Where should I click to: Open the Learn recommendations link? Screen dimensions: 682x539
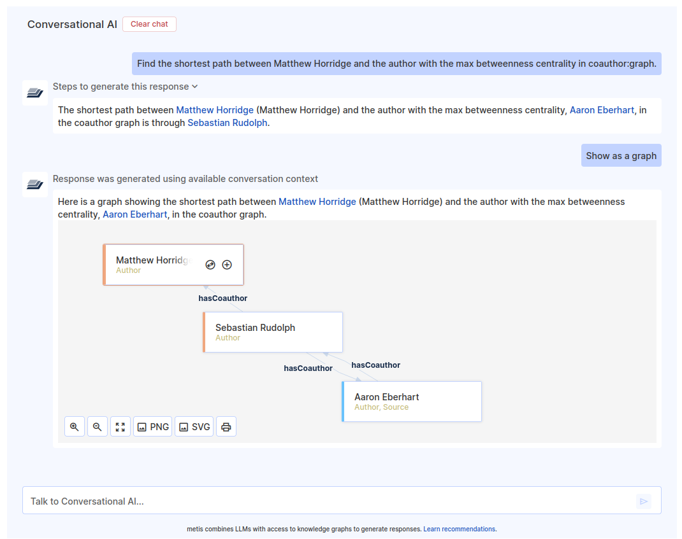460,529
